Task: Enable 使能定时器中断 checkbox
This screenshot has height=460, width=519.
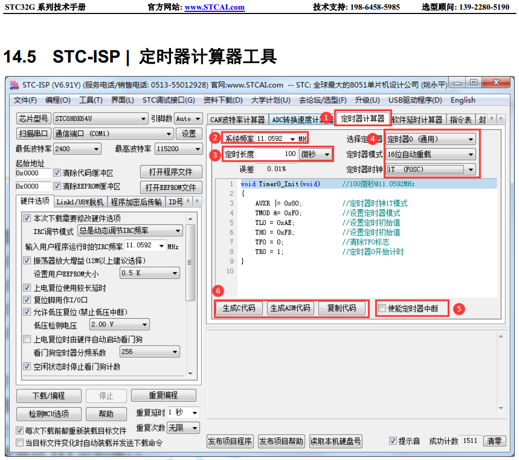Action: [x=382, y=308]
